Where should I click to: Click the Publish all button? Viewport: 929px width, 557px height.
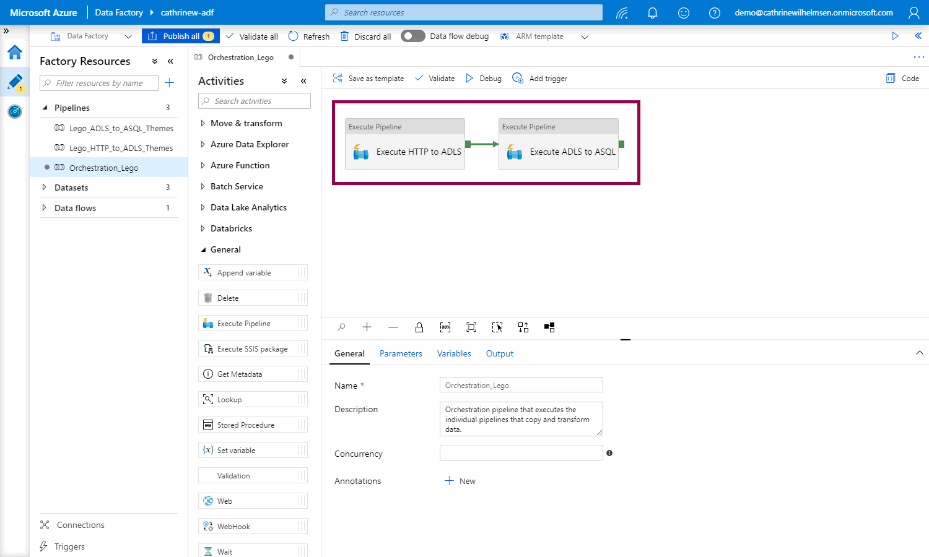click(180, 36)
